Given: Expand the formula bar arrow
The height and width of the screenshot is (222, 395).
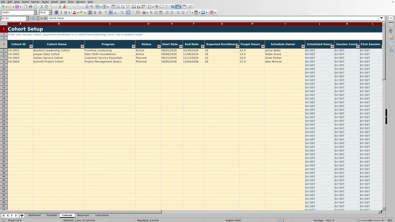Looking at the screenshot, I should click(382, 18).
